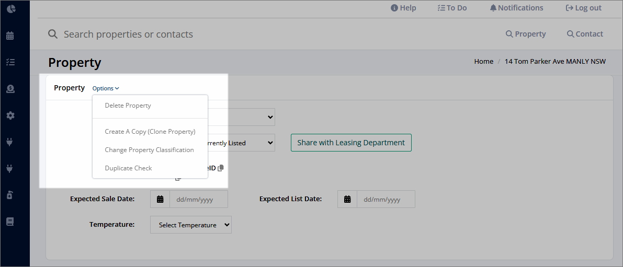Image resolution: width=623 pixels, height=267 pixels.
Task: Click the Temperature: label
Action: 112,225
